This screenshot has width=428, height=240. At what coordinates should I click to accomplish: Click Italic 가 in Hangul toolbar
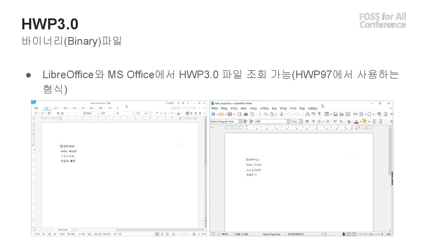click(161, 113)
